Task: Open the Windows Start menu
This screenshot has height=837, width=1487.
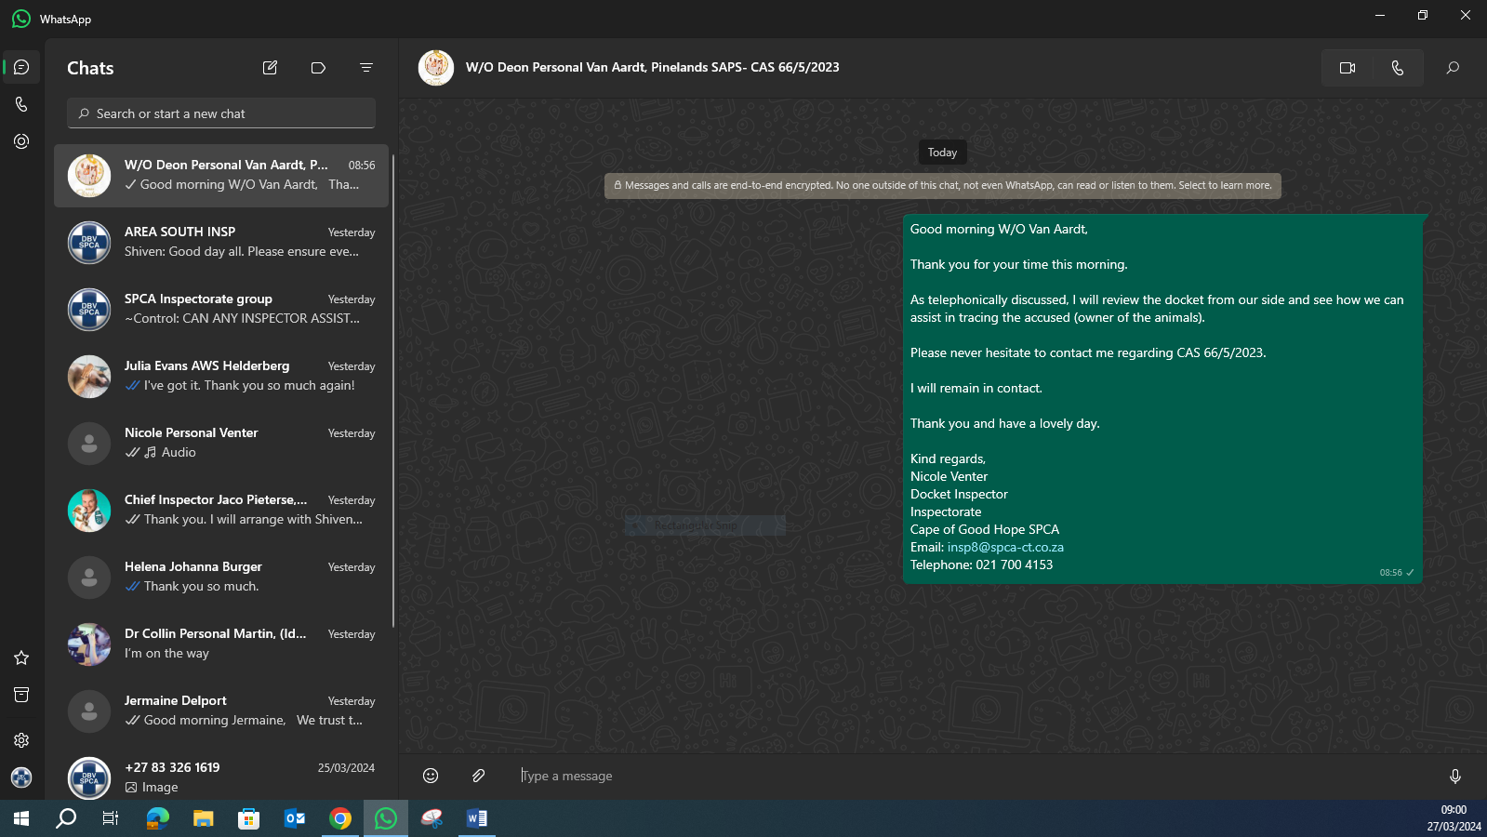Action: click(21, 818)
